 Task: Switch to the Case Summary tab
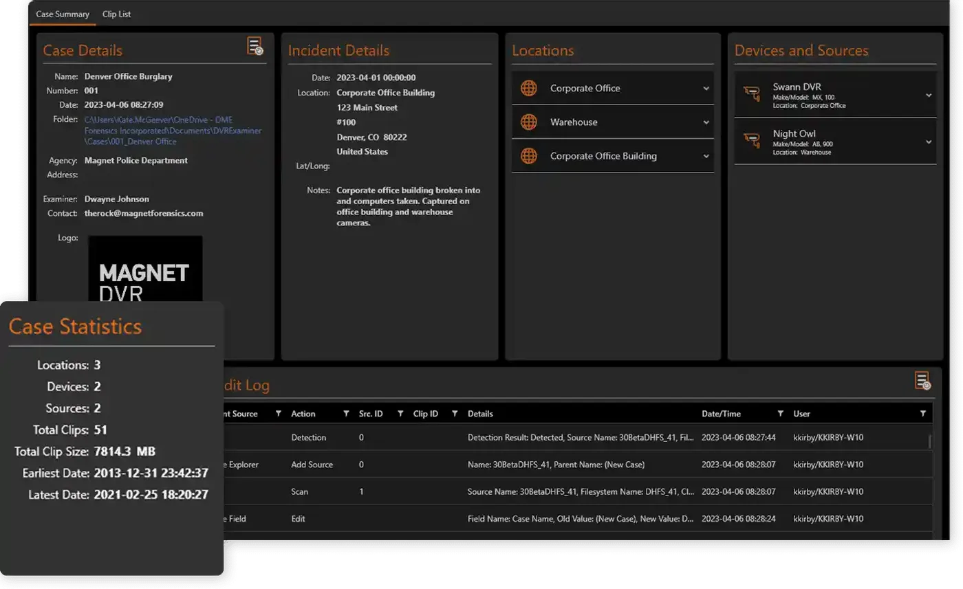[63, 14]
